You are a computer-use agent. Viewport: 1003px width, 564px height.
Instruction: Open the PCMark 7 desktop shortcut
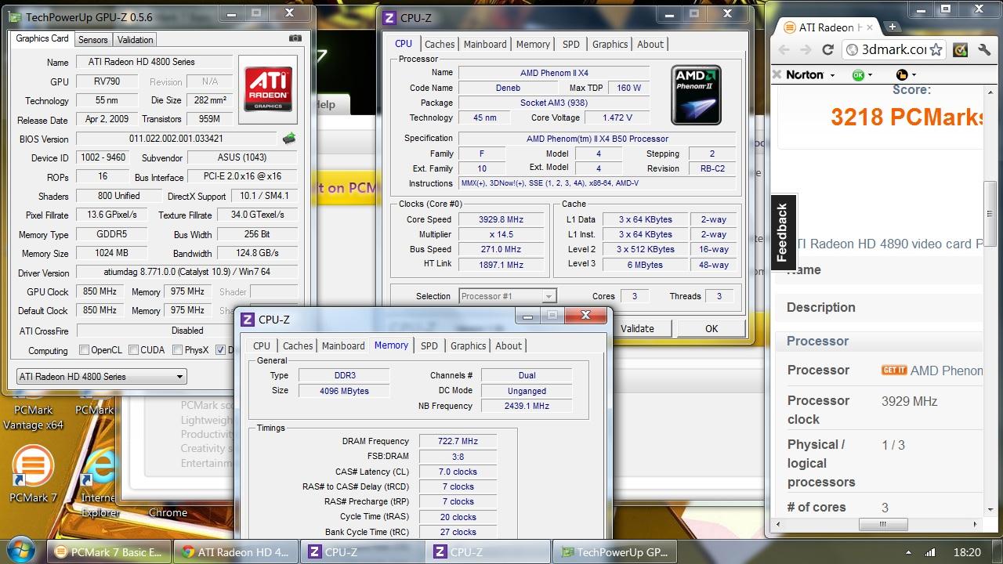(x=33, y=474)
